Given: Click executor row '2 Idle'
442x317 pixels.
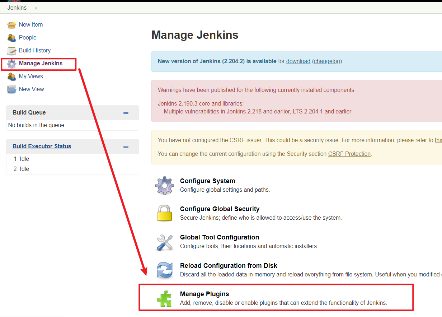Looking at the screenshot, I should [72, 169].
